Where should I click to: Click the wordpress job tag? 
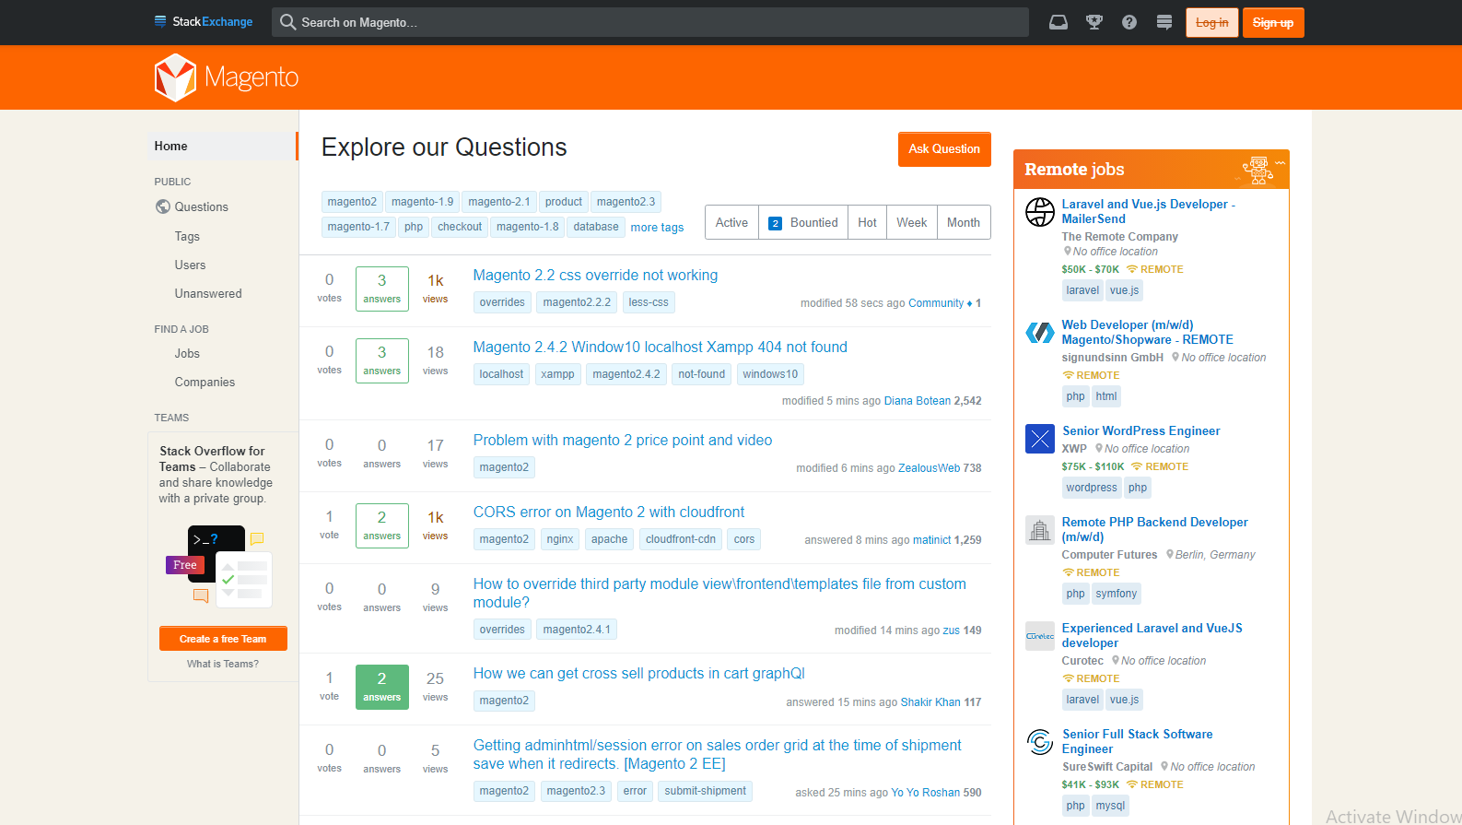(x=1091, y=488)
